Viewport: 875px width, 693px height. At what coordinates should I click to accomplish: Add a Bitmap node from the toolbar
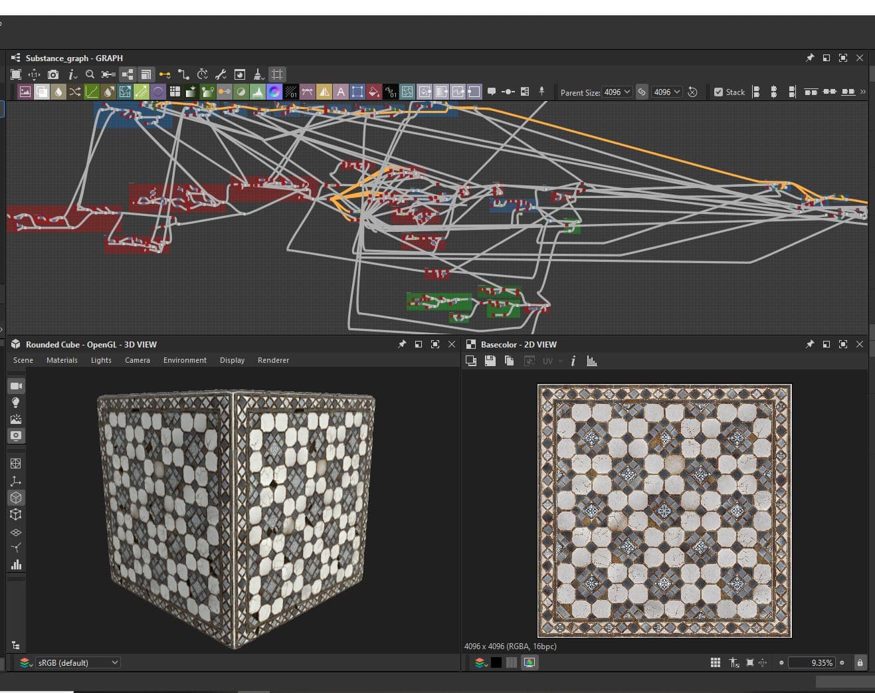(25, 92)
